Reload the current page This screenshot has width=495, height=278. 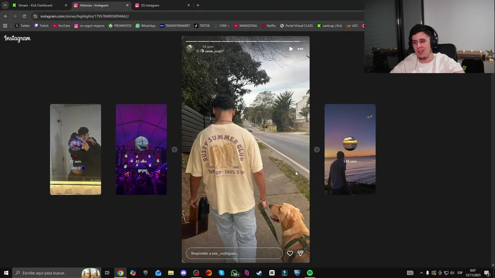24,16
